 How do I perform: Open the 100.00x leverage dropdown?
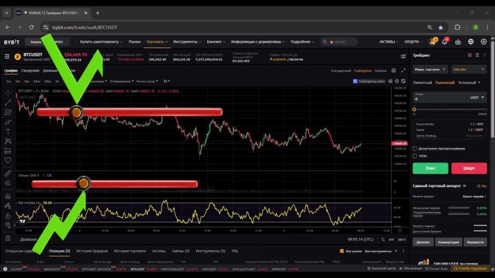[x=469, y=69]
